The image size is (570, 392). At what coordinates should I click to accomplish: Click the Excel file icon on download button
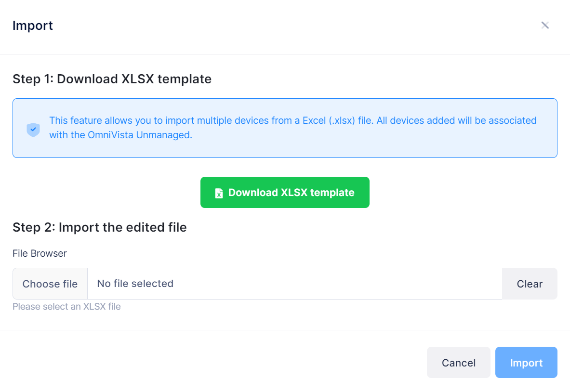click(x=219, y=193)
